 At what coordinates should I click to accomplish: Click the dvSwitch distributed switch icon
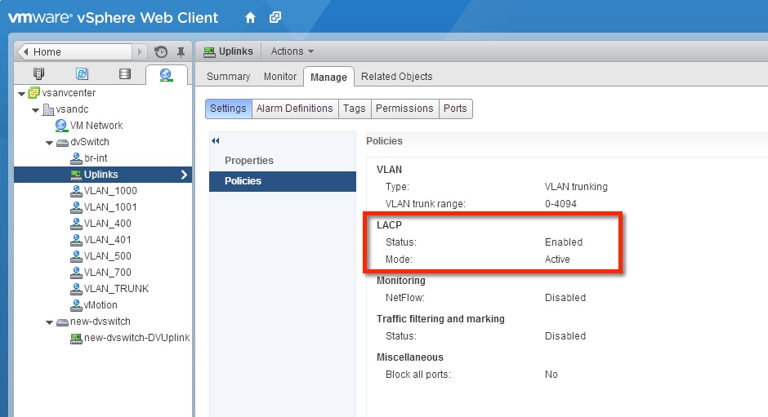(x=62, y=143)
